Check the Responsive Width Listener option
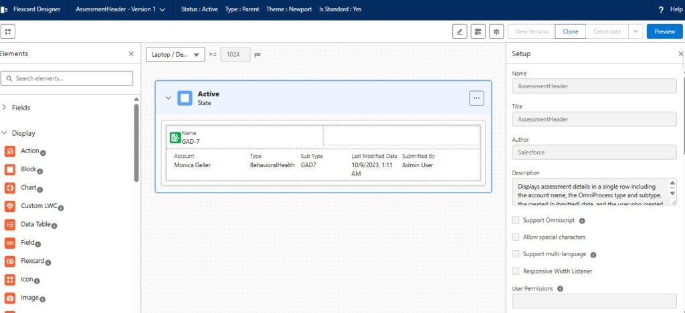Viewport: 685px width, 313px height. click(515, 271)
